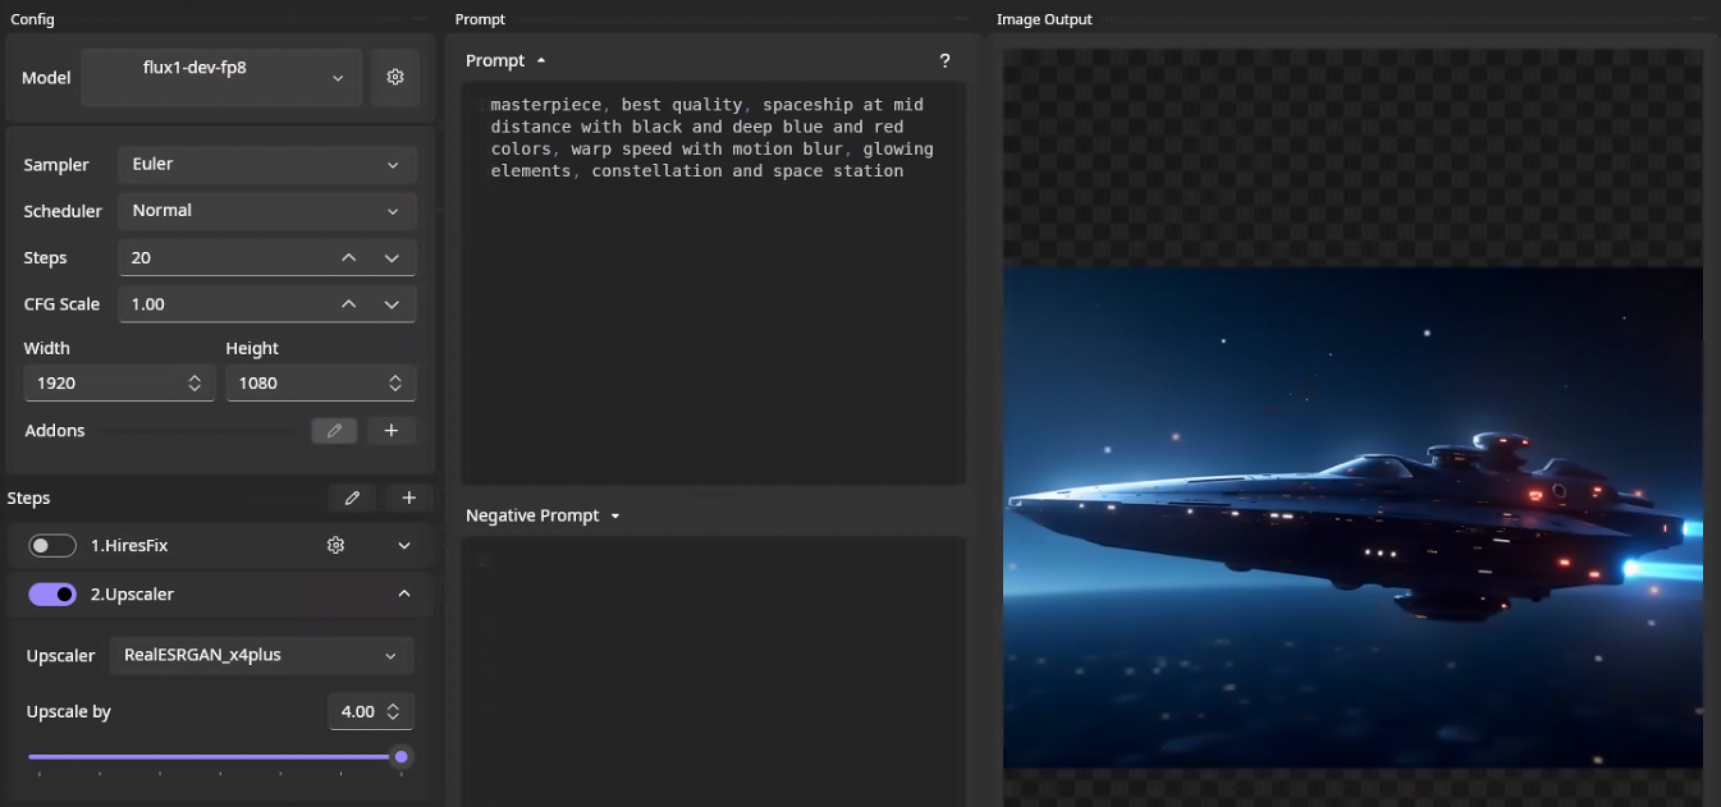This screenshot has width=1721, height=807.
Task: Open HiresFix settings gear icon
Action: (335, 545)
